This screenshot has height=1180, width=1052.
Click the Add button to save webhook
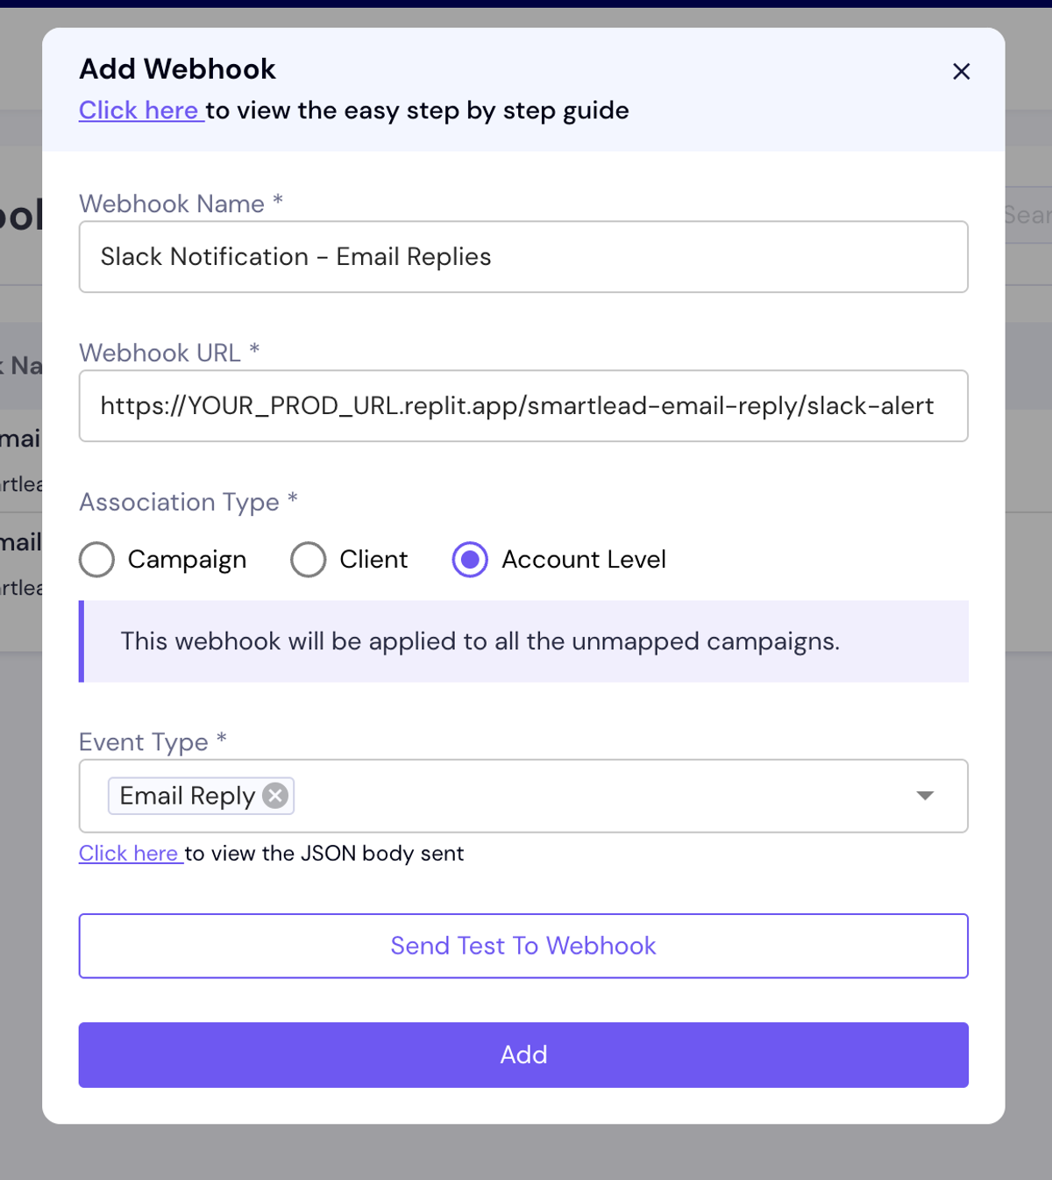pos(522,1055)
